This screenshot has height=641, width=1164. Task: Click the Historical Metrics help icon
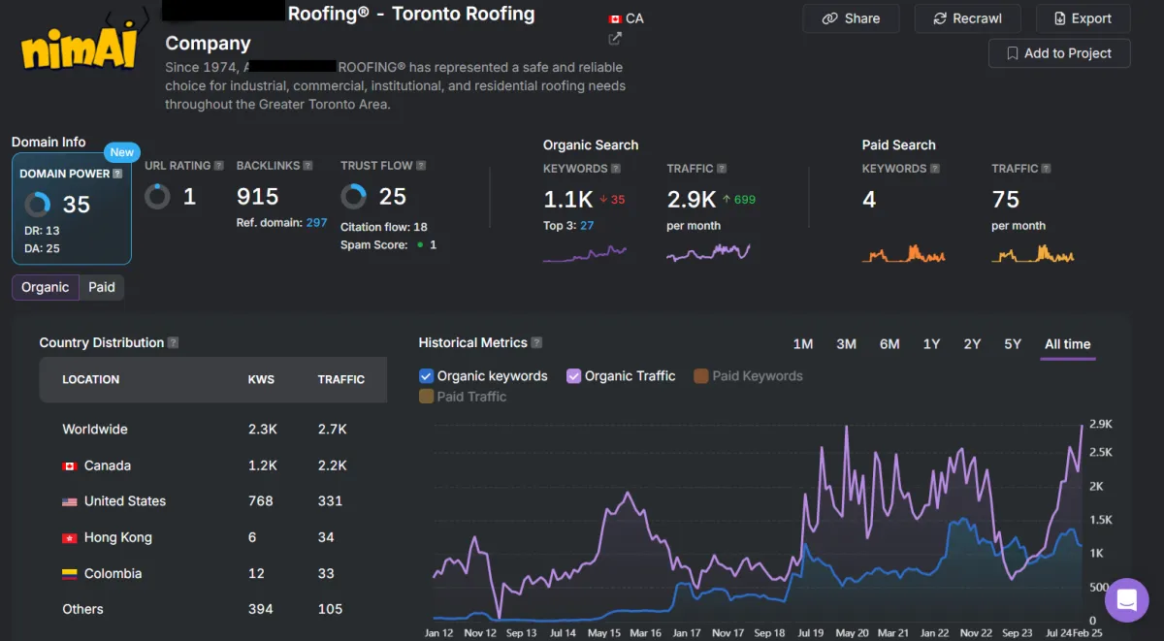536,342
